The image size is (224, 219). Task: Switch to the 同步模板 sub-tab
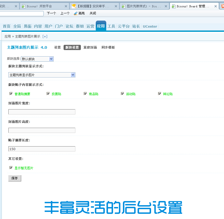pyautogui.click(x=108, y=47)
